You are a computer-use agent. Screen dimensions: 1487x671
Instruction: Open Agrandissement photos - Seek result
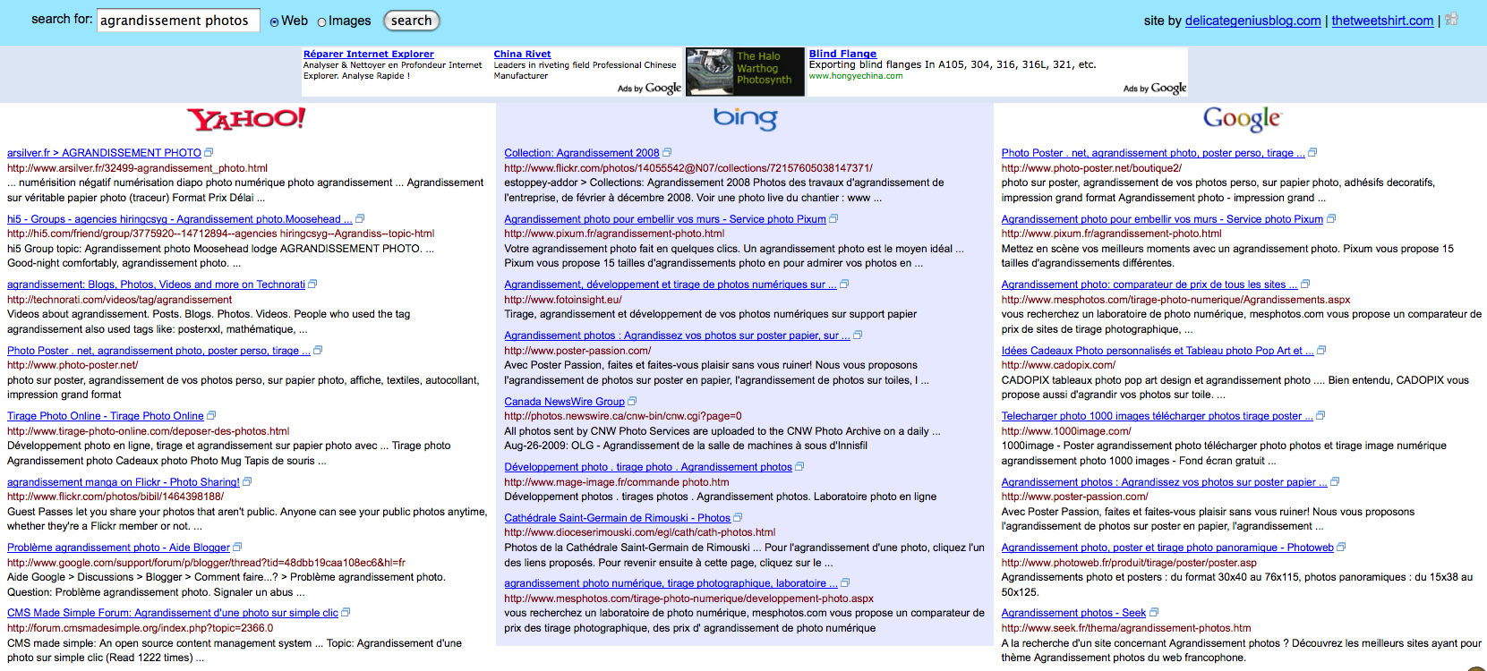tap(1073, 613)
